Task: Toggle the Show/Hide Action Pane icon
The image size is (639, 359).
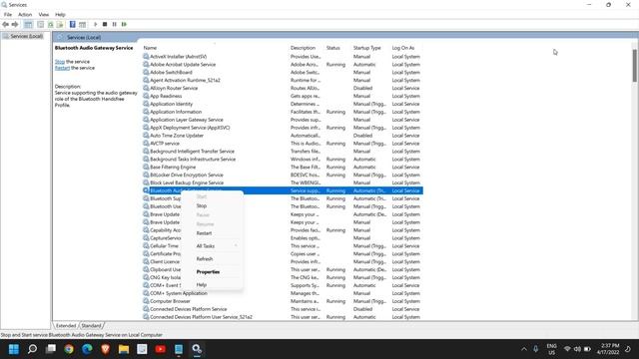Action: point(82,24)
